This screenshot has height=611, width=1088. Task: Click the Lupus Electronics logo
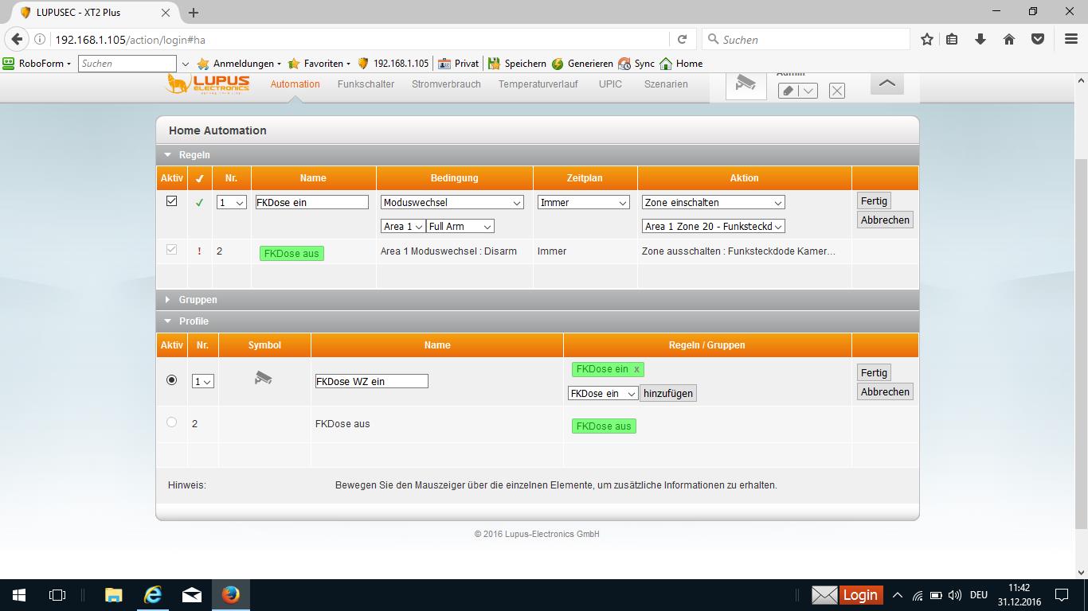pyautogui.click(x=208, y=84)
